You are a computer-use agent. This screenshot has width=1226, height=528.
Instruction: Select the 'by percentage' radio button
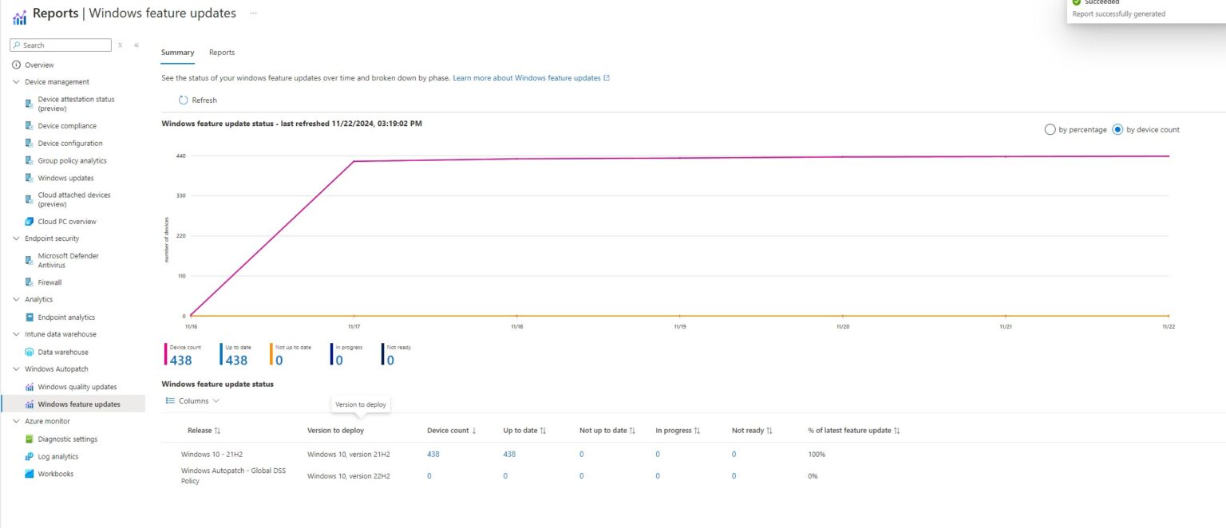(1050, 129)
